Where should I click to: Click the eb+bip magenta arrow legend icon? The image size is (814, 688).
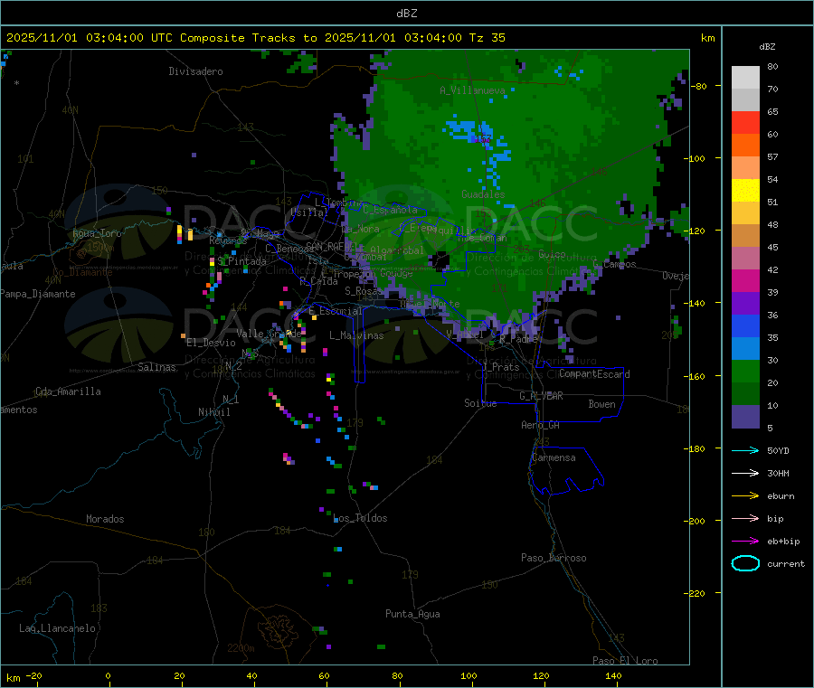pos(745,542)
